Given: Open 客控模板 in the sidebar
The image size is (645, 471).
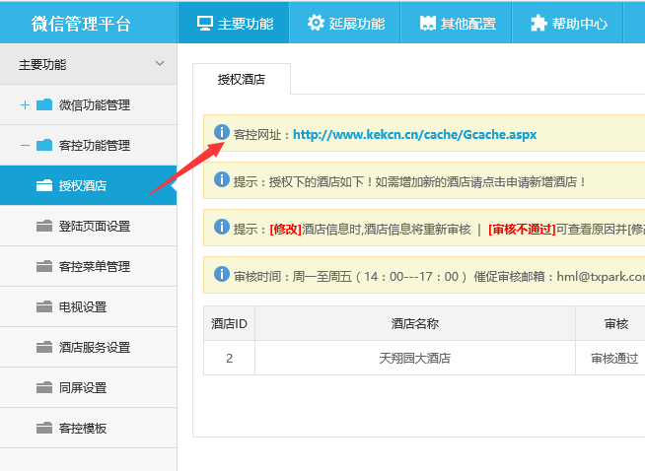Looking at the screenshot, I should point(83,428).
